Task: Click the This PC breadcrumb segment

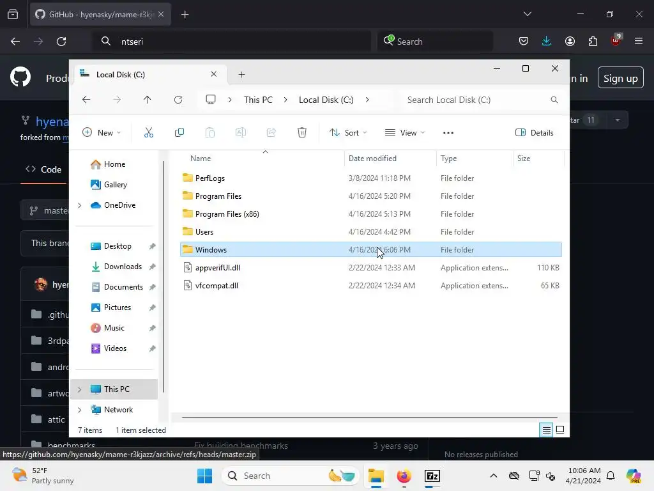Action: point(258,100)
